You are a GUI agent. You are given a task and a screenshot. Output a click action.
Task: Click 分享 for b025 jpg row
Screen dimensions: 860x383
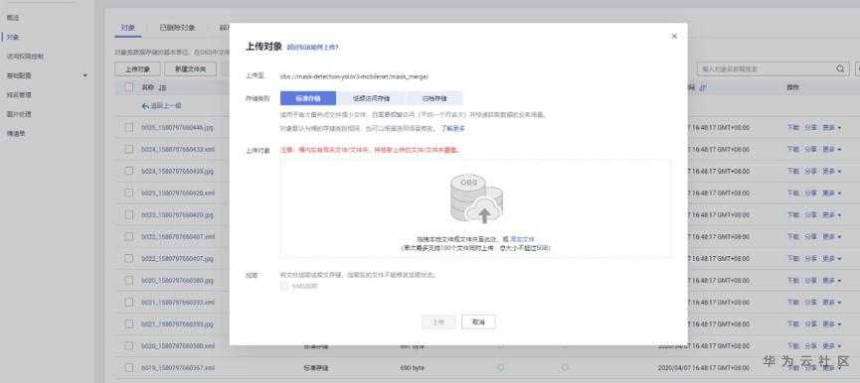(x=810, y=127)
